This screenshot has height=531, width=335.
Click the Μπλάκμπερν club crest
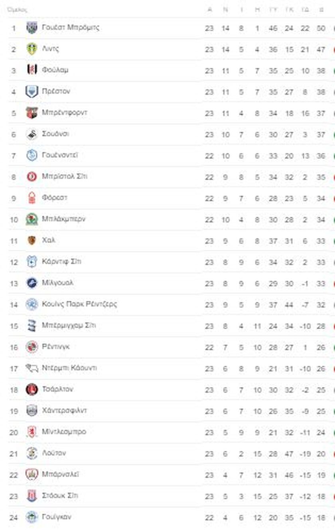(32, 219)
